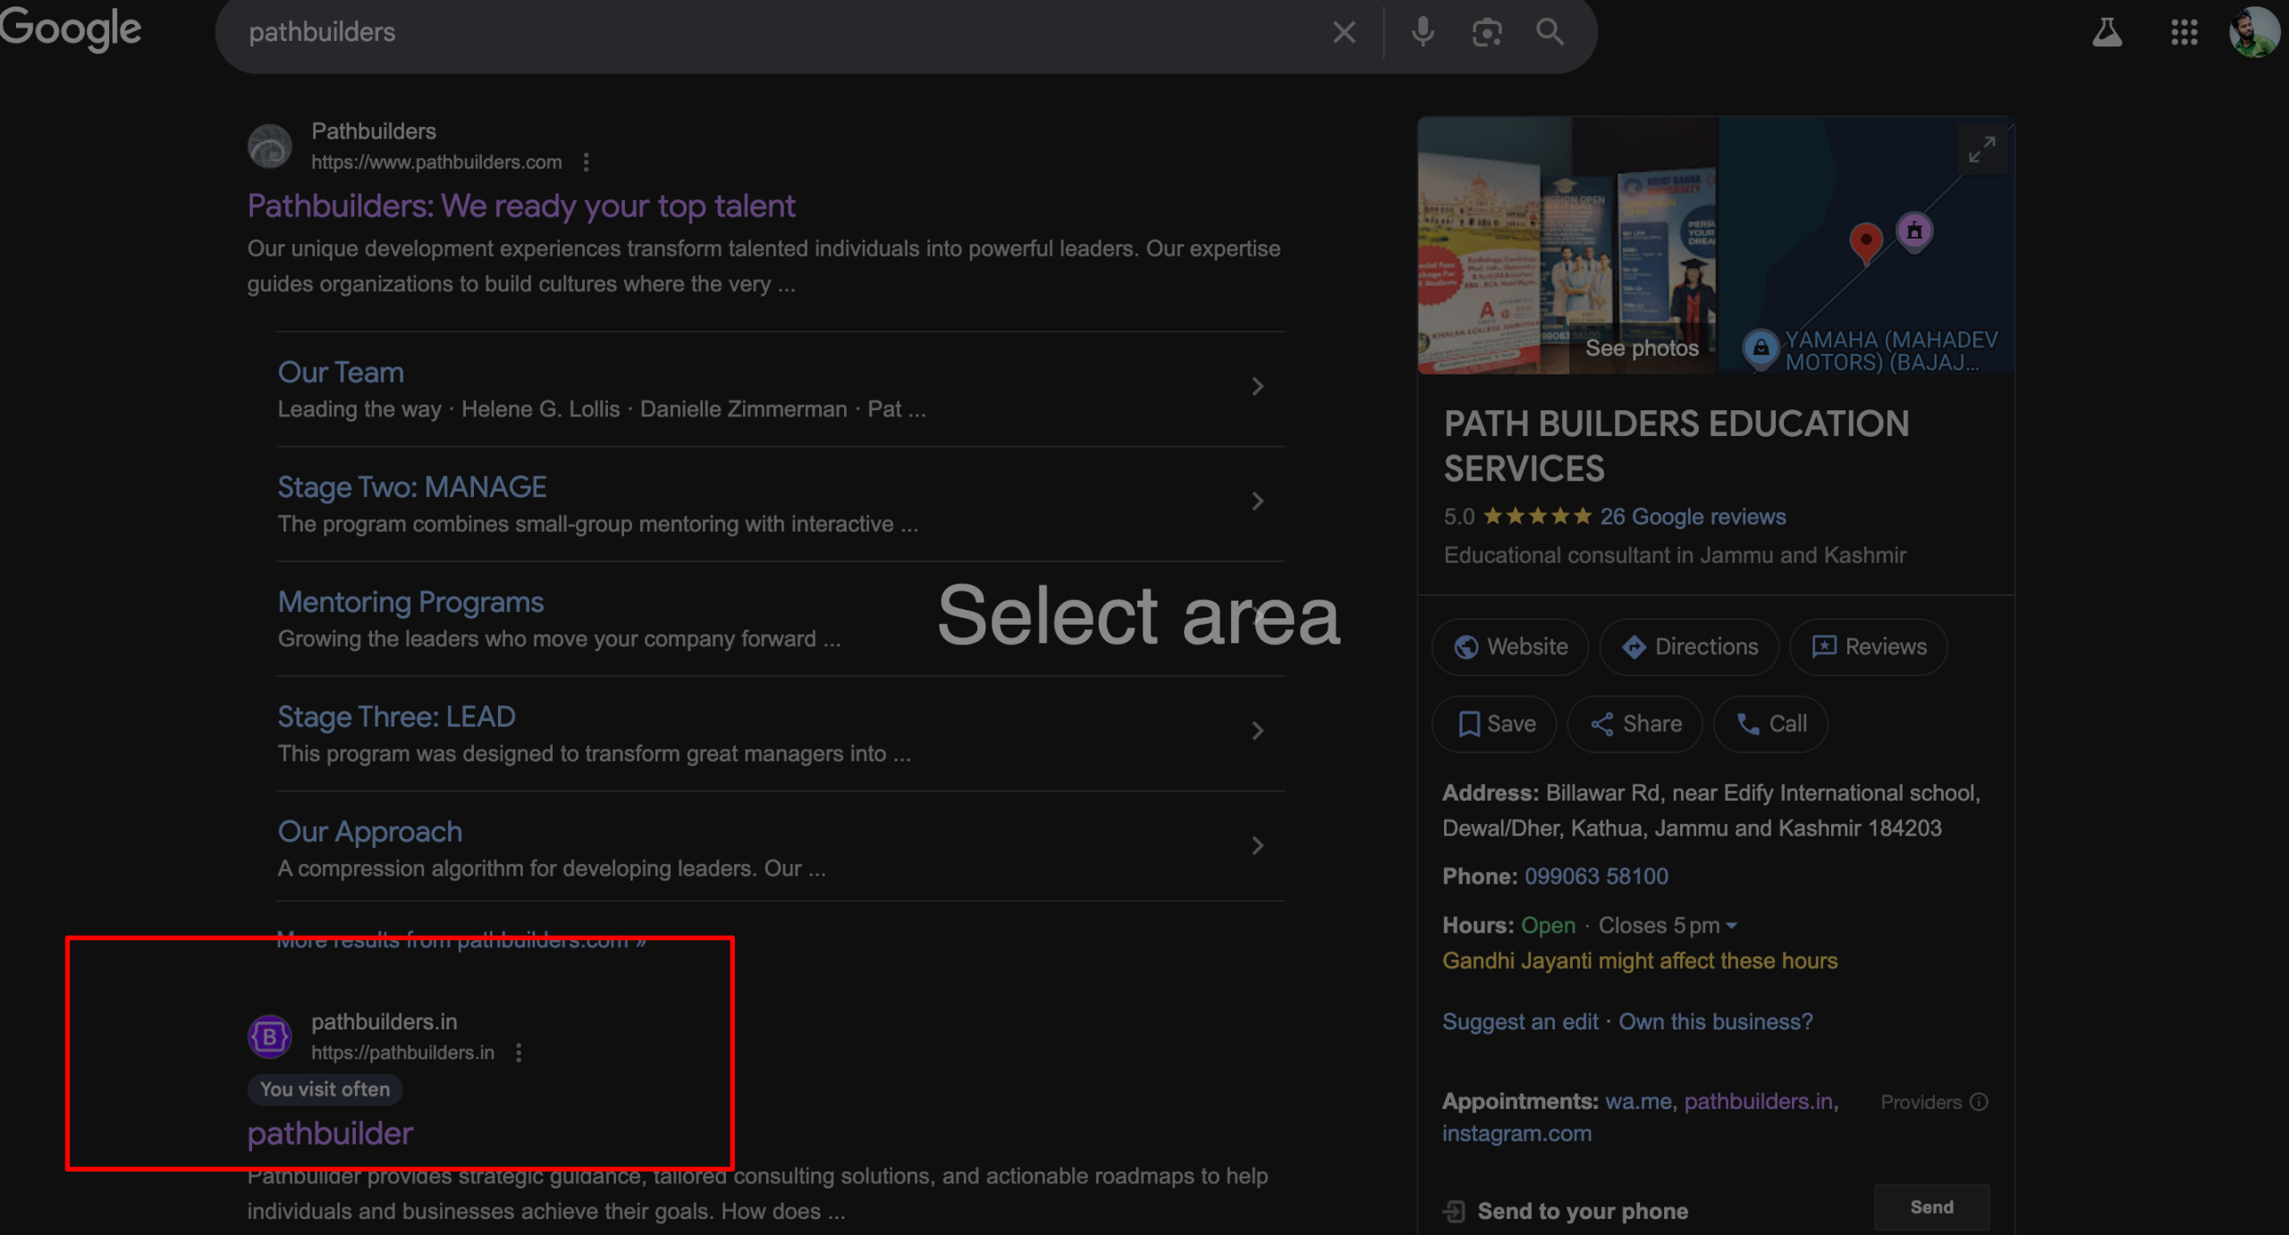Open the three-dot menu beside pathbuilders.in URL
The width and height of the screenshot is (2289, 1235).
click(x=519, y=1053)
